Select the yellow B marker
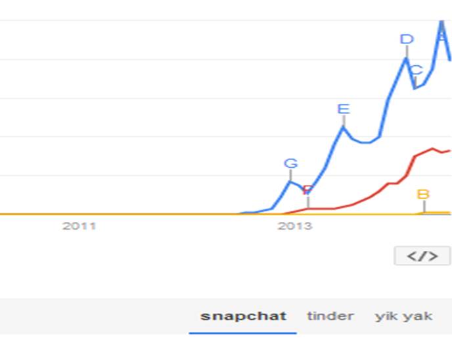This screenshot has height=341, width=452. (423, 194)
